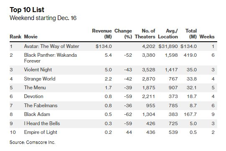Click the Rank column header

15,37
